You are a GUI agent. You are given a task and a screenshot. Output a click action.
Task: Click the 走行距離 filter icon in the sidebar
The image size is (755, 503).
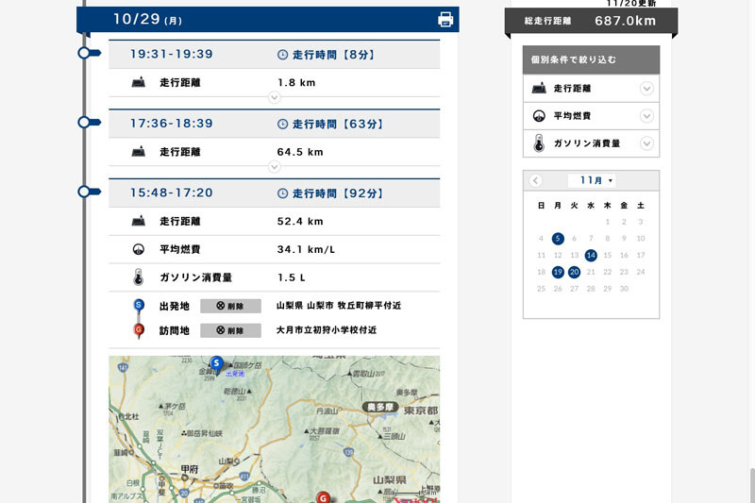(539, 88)
